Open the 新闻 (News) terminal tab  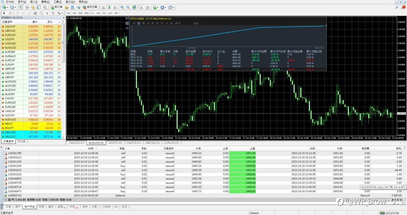coord(41,206)
